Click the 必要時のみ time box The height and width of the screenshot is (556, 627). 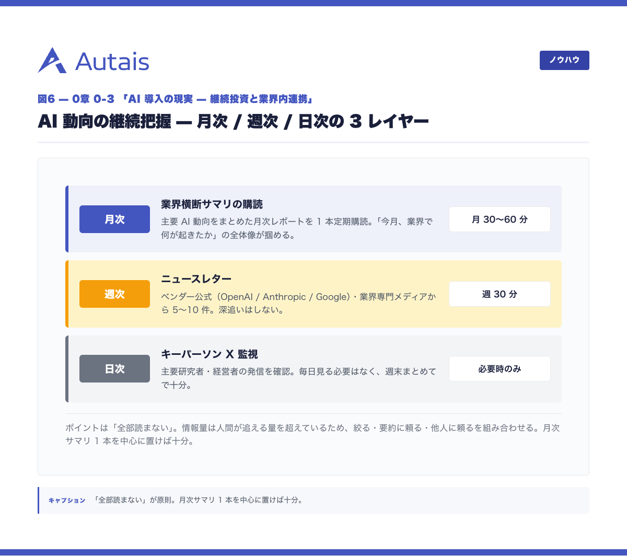tap(500, 369)
